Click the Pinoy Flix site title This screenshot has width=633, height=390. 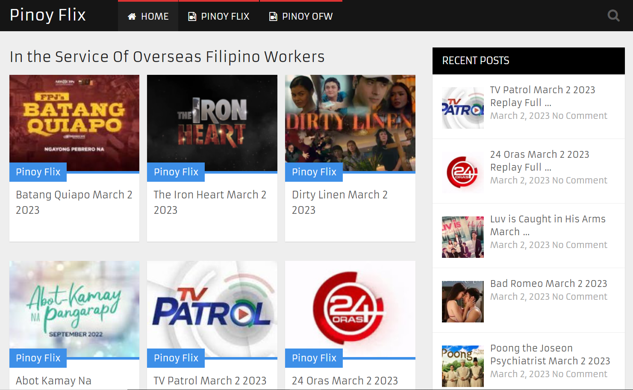click(47, 15)
